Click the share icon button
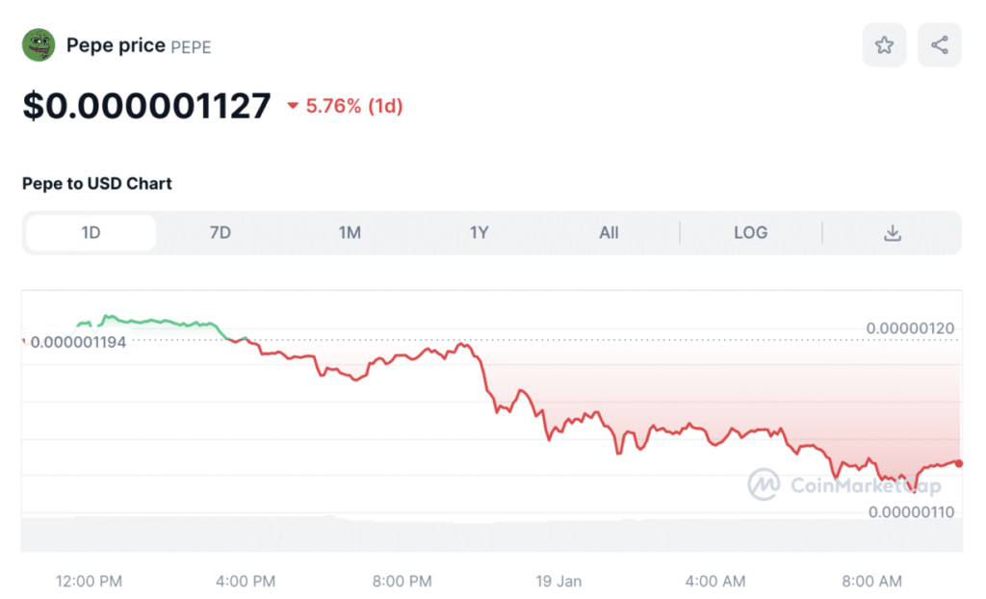This screenshot has width=986, height=599. [x=939, y=45]
